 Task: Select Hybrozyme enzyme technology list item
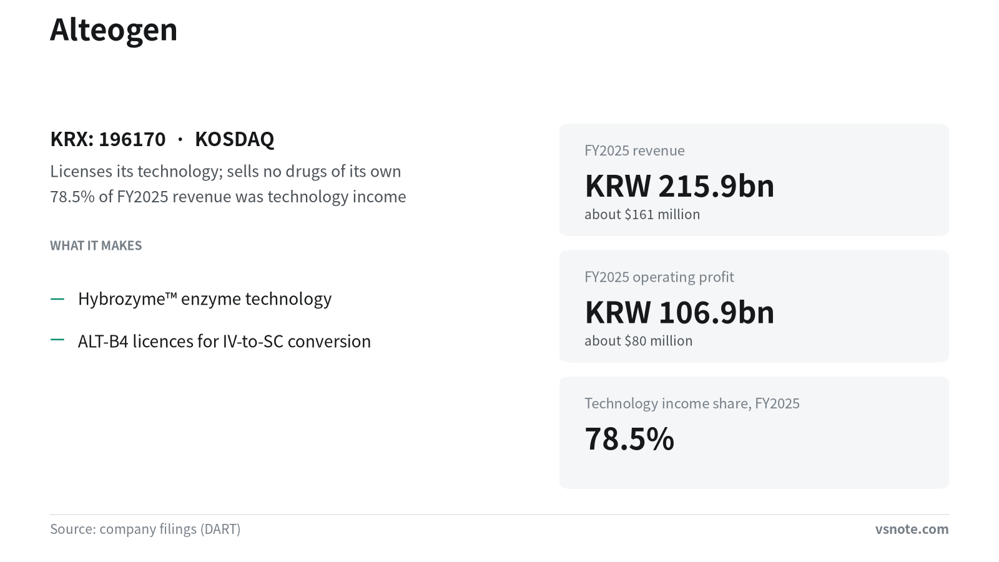tap(205, 299)
